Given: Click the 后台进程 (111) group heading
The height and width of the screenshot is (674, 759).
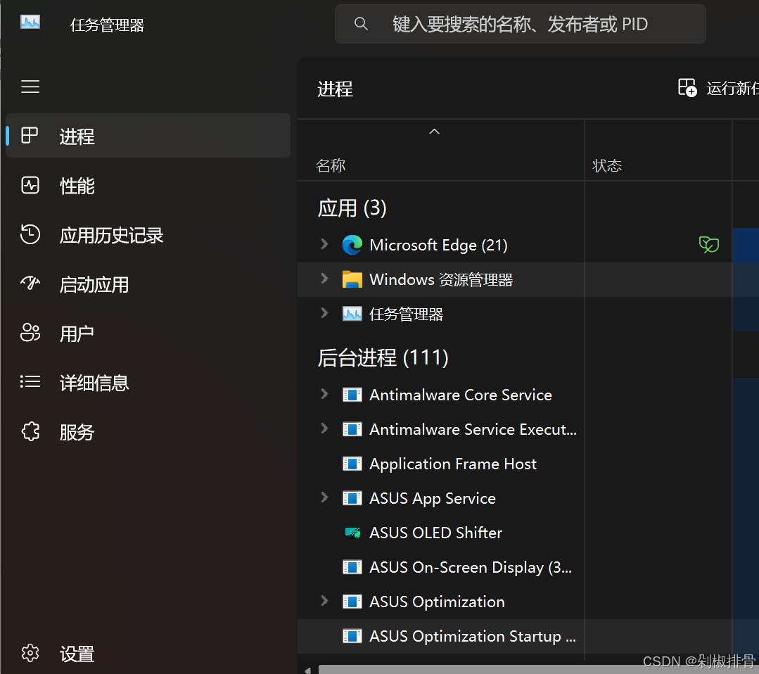Looking at the screenshot, I should pyautogui.click(x=383, y=358).
